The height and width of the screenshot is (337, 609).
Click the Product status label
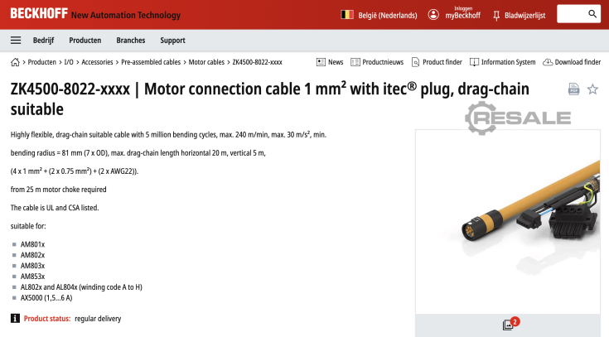coord(47,319)
